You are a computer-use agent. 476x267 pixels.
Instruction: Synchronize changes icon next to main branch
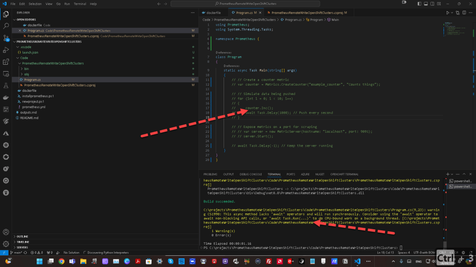click(x=25, y=253)
